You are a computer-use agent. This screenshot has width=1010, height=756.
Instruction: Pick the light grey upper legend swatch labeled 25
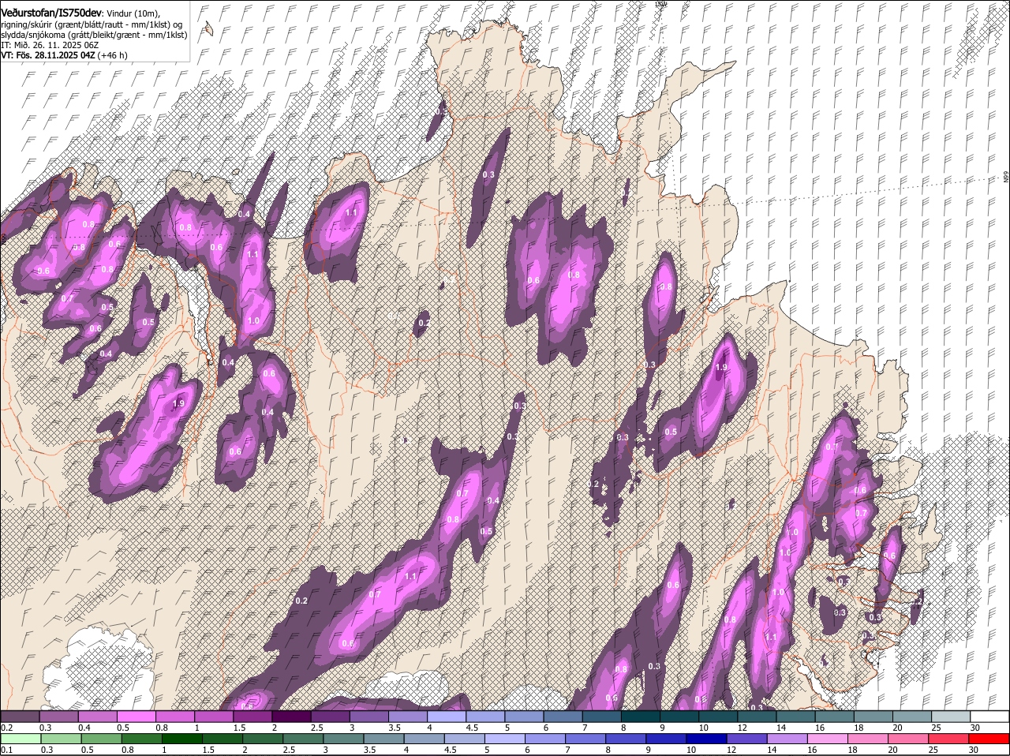(951, 716)
